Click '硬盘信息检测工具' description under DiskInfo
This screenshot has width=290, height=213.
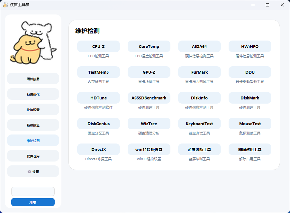199,107
